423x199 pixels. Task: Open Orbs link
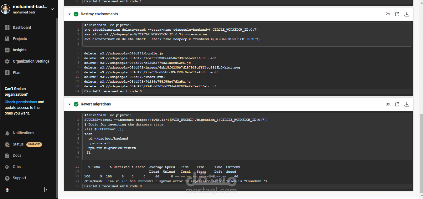(x=17, y=167)
